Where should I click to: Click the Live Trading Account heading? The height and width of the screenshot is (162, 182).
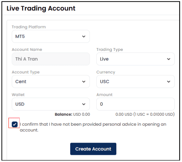pos(41,8)
